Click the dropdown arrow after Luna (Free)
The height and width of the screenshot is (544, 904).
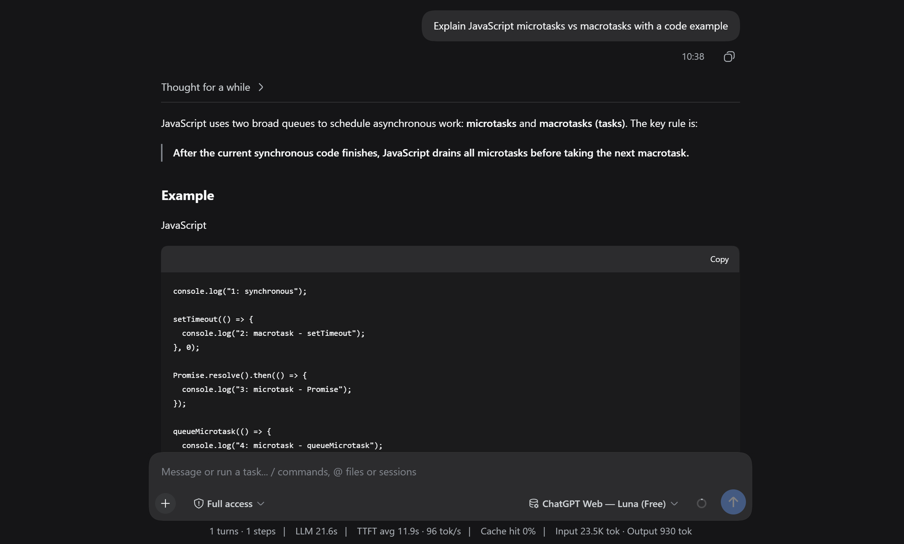pos(674,504)
